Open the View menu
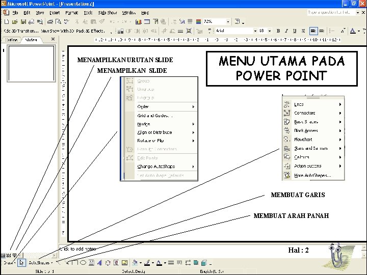 pyautogui.click(x=40, y=13)
